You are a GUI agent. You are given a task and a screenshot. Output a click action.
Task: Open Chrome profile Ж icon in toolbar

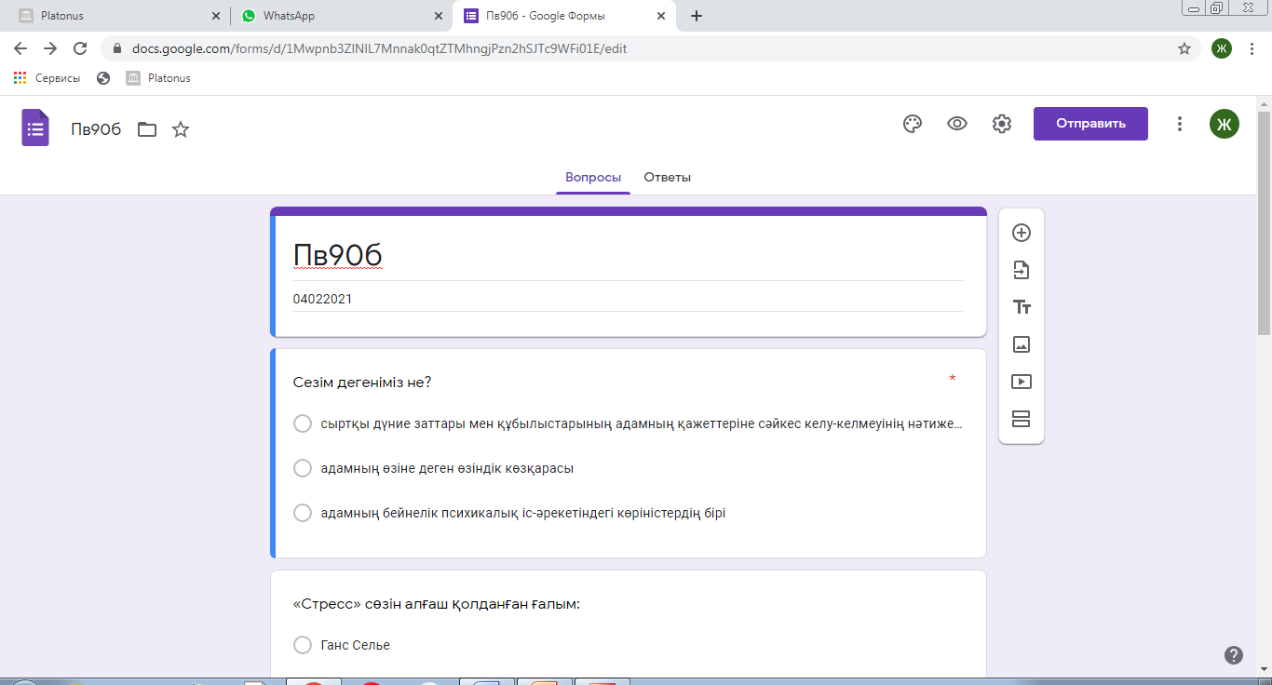1222,48
